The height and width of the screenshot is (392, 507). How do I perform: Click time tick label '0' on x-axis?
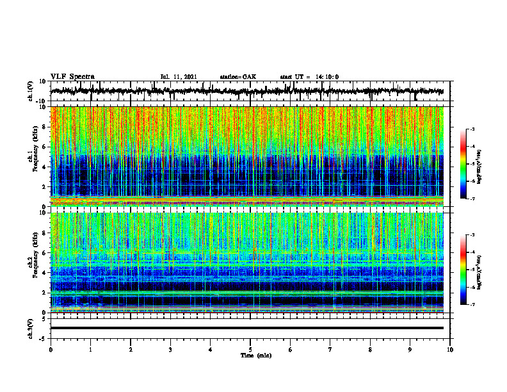(x=51, y=350)
